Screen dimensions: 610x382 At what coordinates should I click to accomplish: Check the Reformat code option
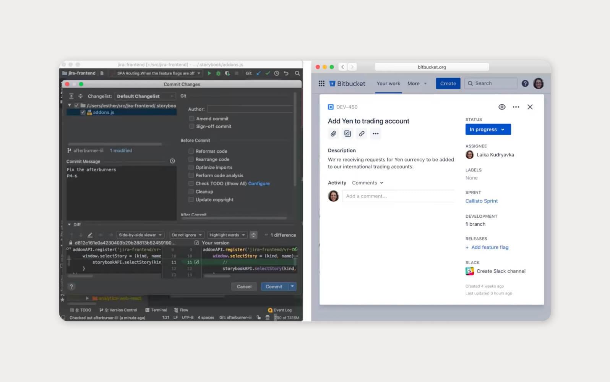tap(191, 151)
